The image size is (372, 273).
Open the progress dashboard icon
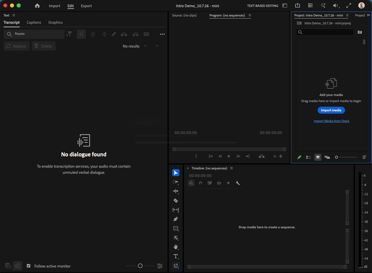pos(310,5)
